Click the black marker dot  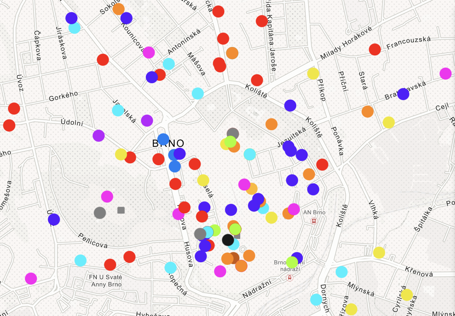228,240
